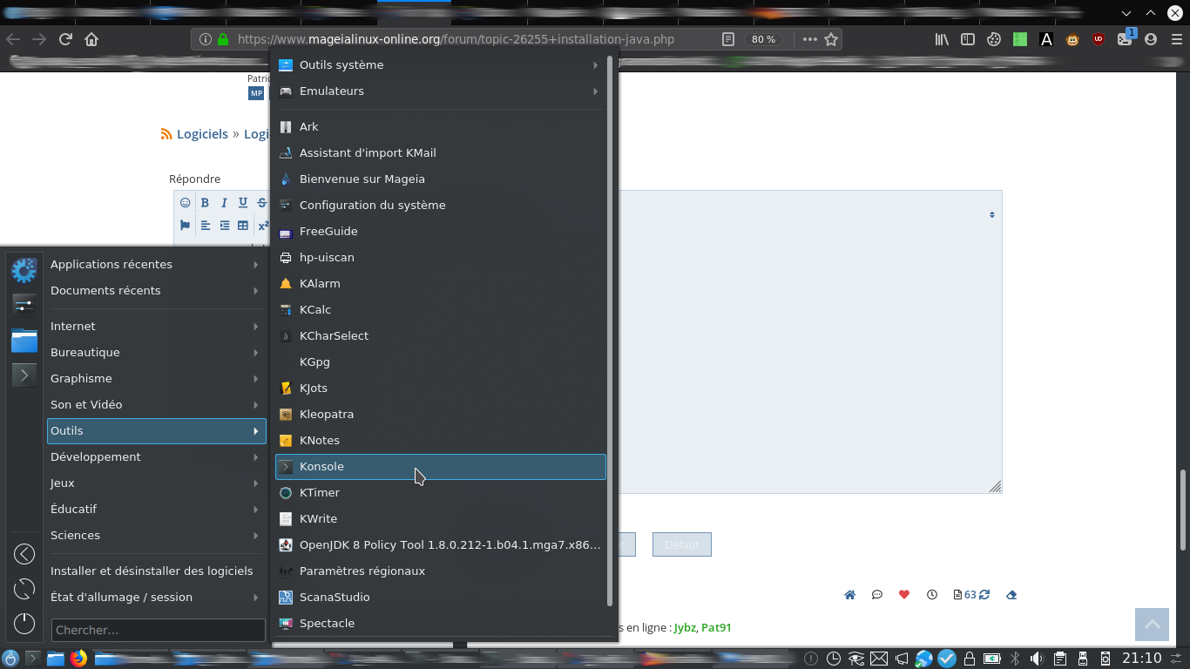Click the Chercher search field
This screenshot has height=669, width=1190.
coord(159,630)
